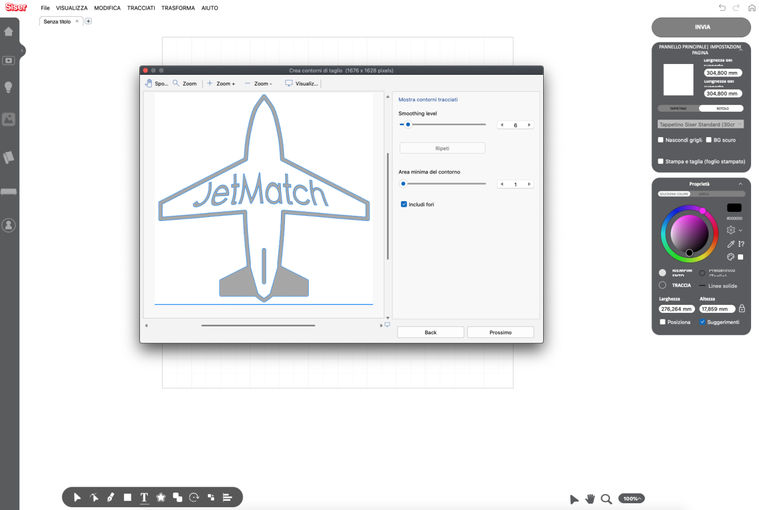This screenshot has width=759, height=510.
Task: Click the INVIA button
Action: (x=701, y=27)
